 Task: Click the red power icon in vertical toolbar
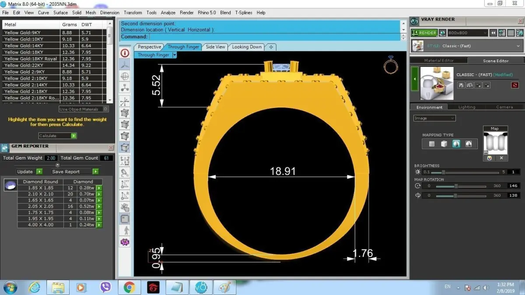point(125,53)
